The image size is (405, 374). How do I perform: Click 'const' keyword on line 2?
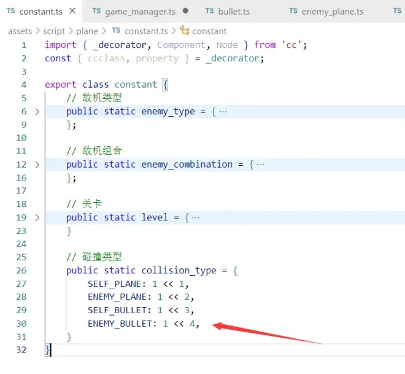(58, 58)
